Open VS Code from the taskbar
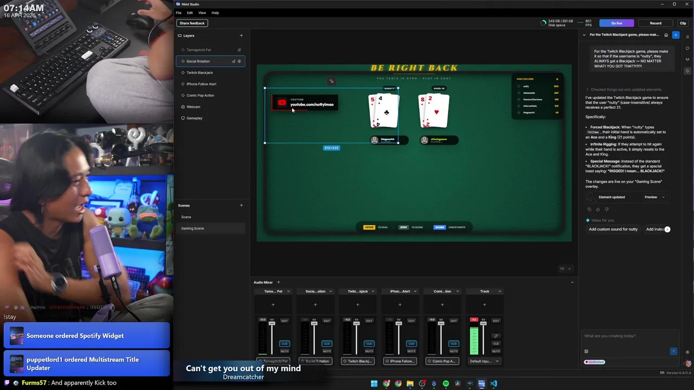Screen dimensions: 694x390 (x=493, y=383)
